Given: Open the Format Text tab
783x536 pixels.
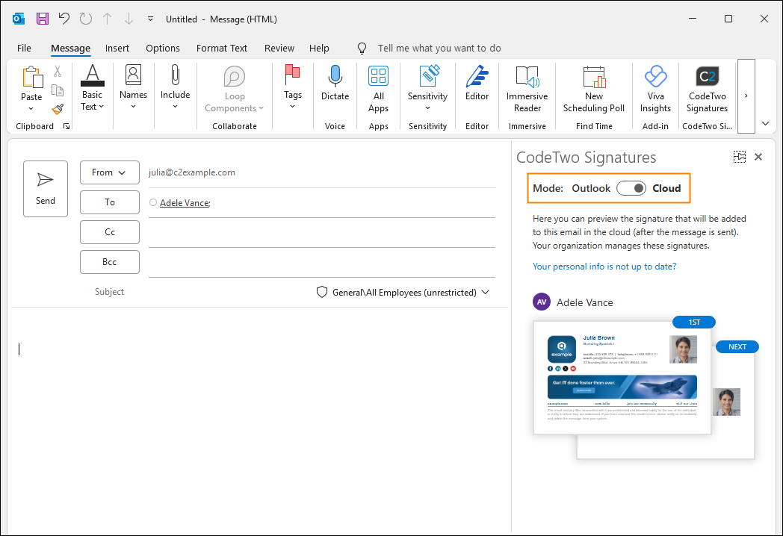Looking at the screenshot, I should tap(222, 48).
